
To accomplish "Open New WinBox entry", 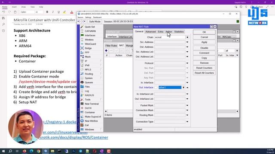I will 91,121.
